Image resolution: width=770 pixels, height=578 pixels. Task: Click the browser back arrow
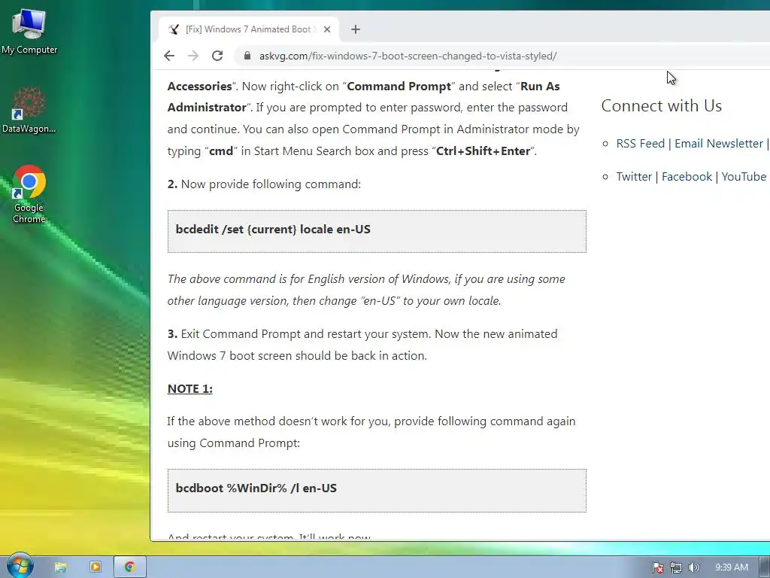pyautogui.click(x=169, y=56)
